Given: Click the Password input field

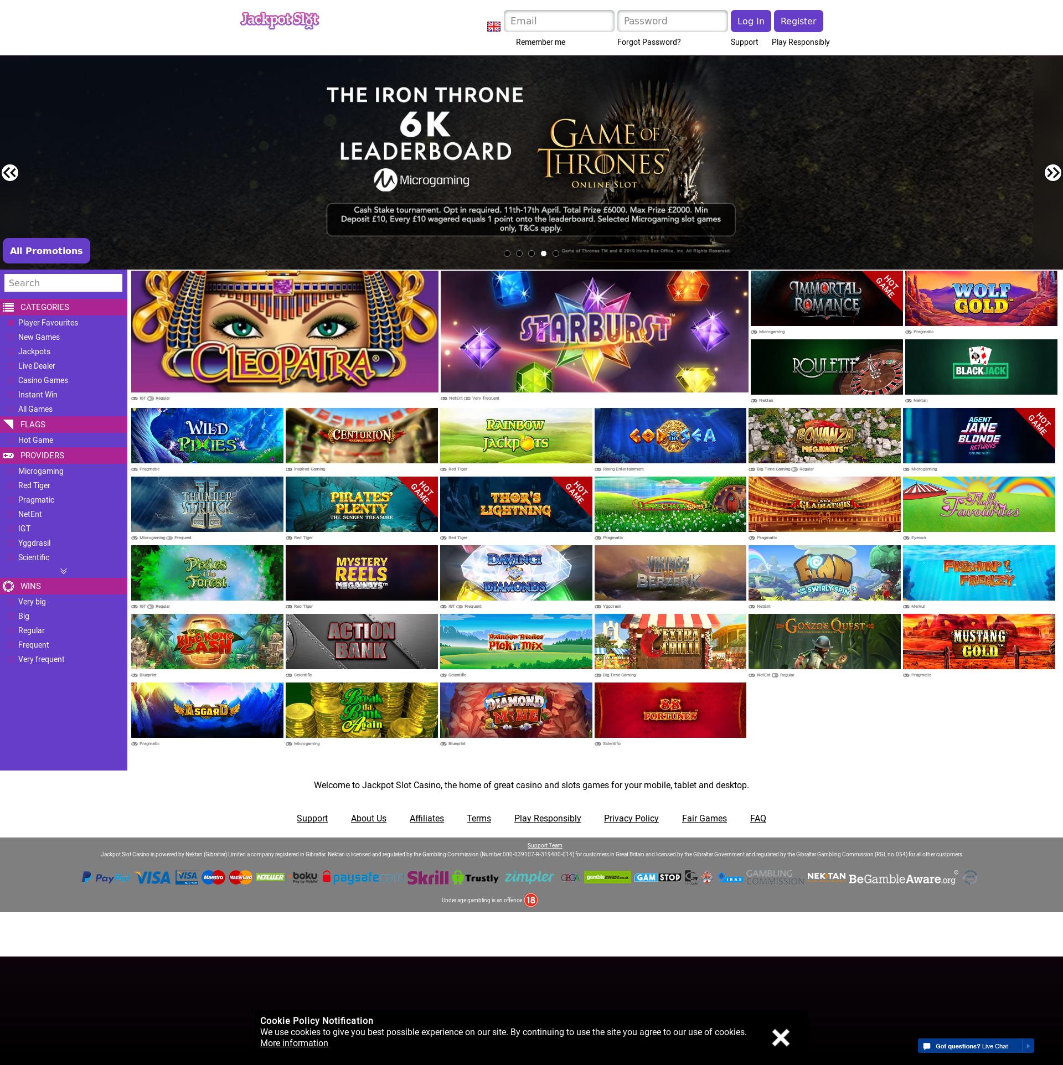Looking at the screenshot, I should (673, 21).
